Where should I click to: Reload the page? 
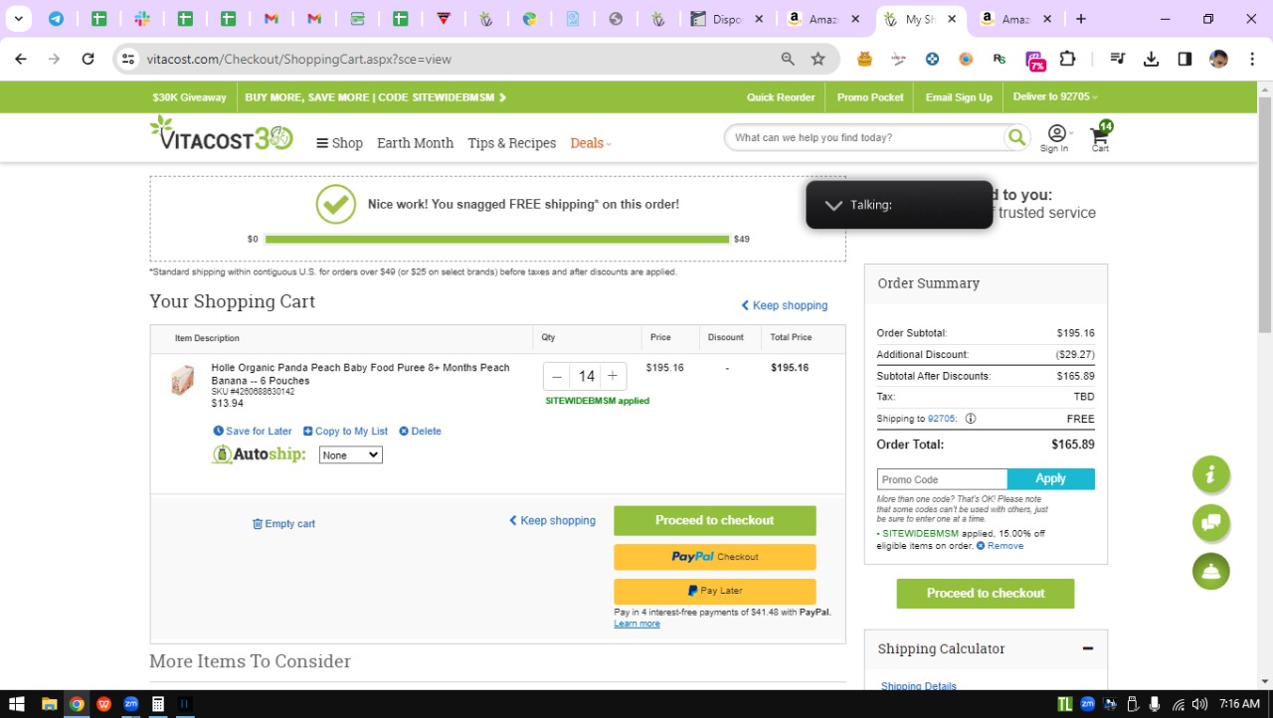[88, 59]
